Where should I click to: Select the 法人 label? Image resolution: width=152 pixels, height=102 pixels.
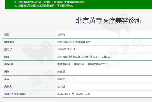[x=7, y=79]
